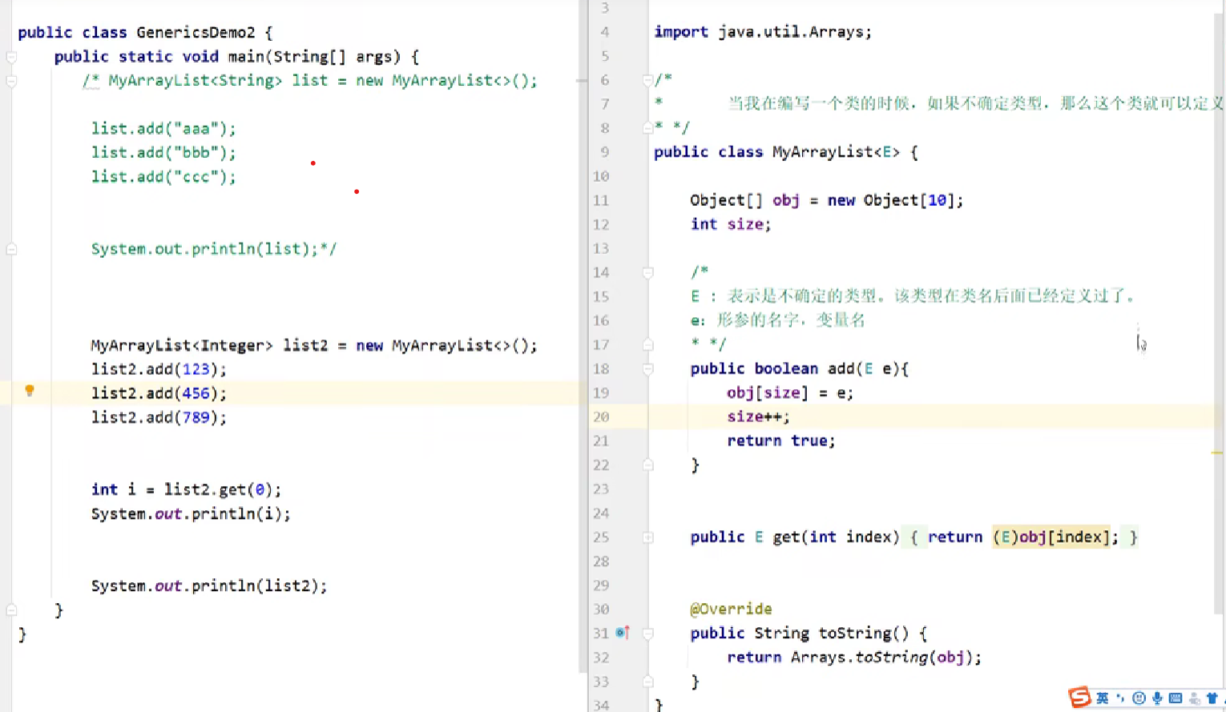Viewport: 1226px width, 712px height.
Task: Click the System.out.println(list2); statement
Action: pos(209,585)
